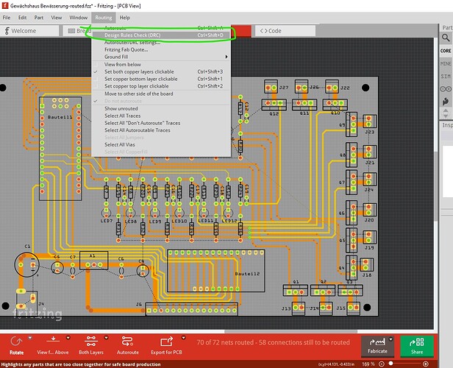Toggle Set copper top layer clickable
453x368 pixels.
[x=161, y=86]
